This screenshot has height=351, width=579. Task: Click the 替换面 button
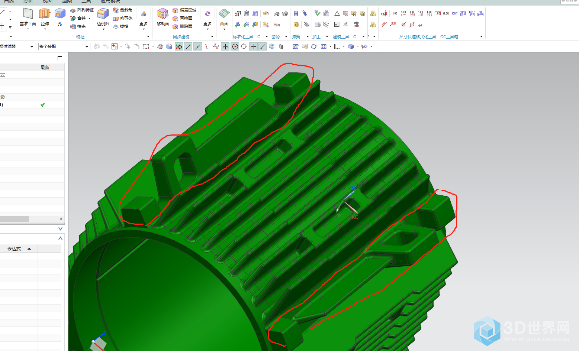(x=183, y=18)
